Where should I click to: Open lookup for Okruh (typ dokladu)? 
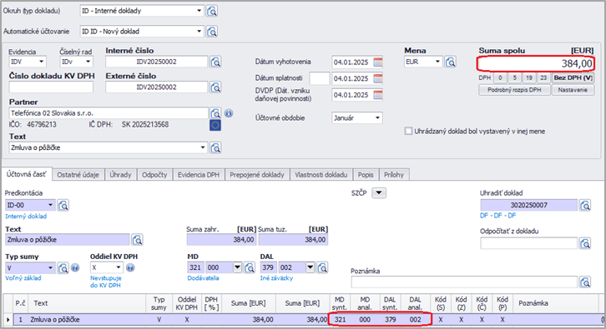tap(212, 11)
